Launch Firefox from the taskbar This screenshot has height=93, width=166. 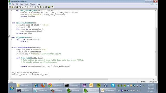tap(43, 85)
